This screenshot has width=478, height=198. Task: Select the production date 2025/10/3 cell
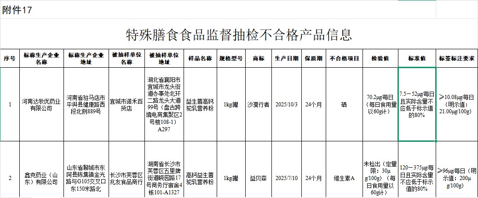[x=287, y=104]
